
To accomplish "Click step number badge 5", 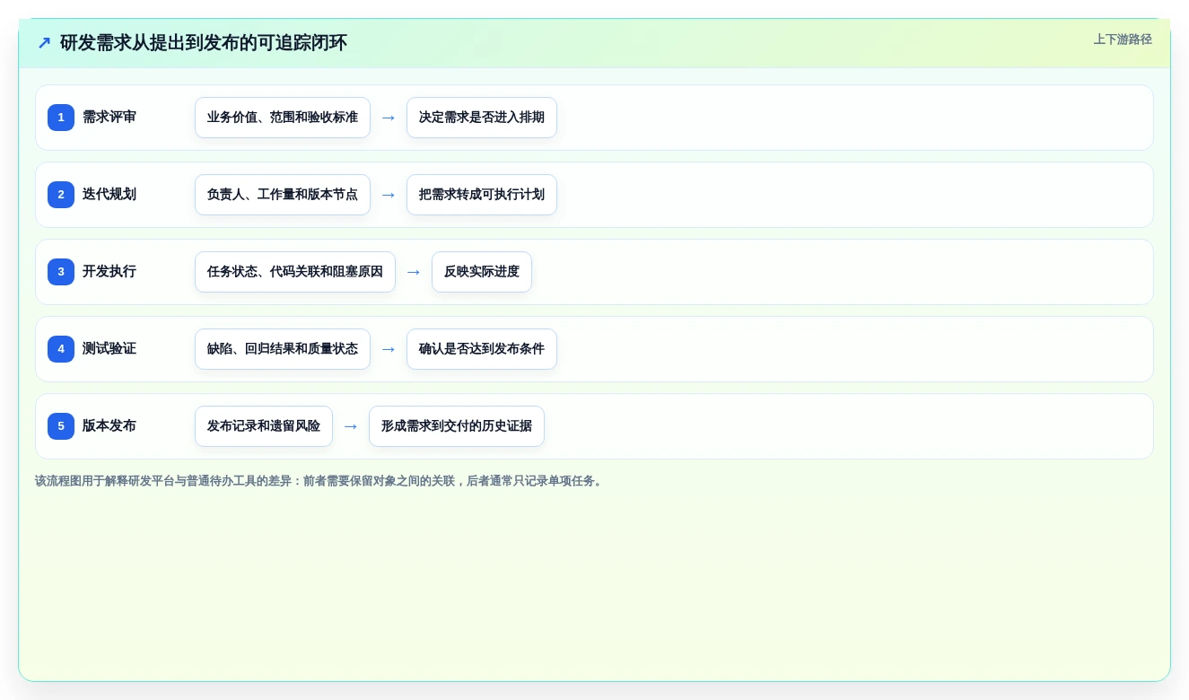I will [x=61, y=426].
